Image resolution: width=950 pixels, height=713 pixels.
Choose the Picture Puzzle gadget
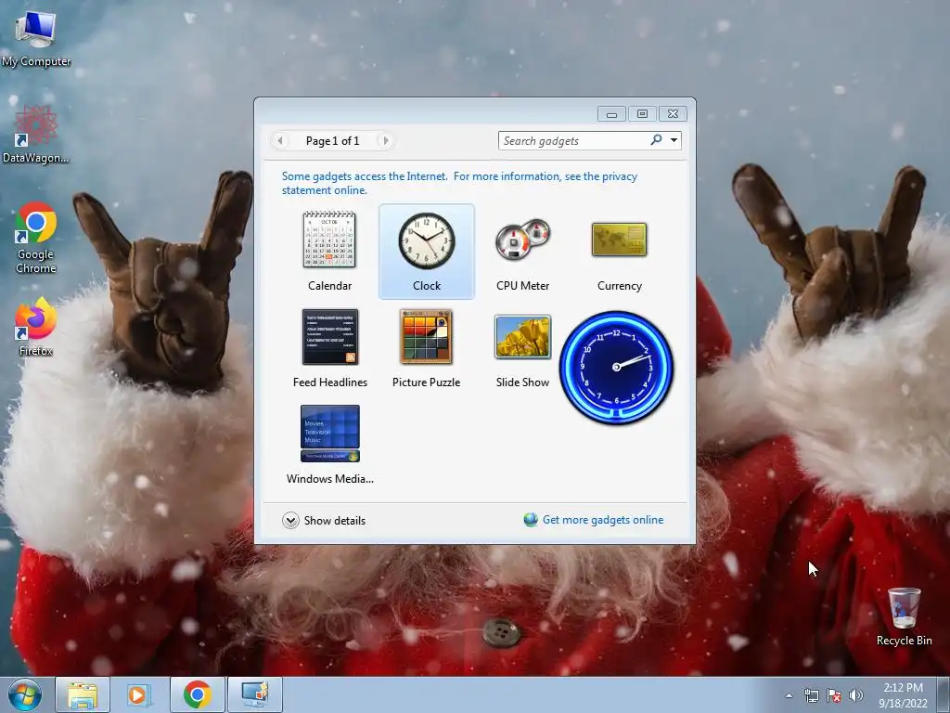427,348
